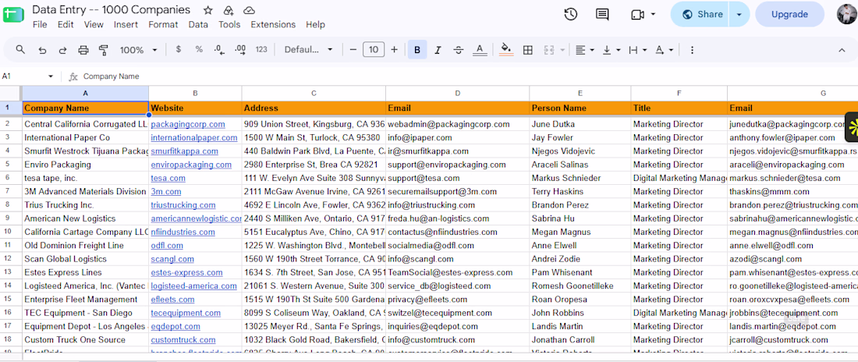Screen dimensions: 858x362
Task: Open the zoom 100% dropdown
Action: 138,50
